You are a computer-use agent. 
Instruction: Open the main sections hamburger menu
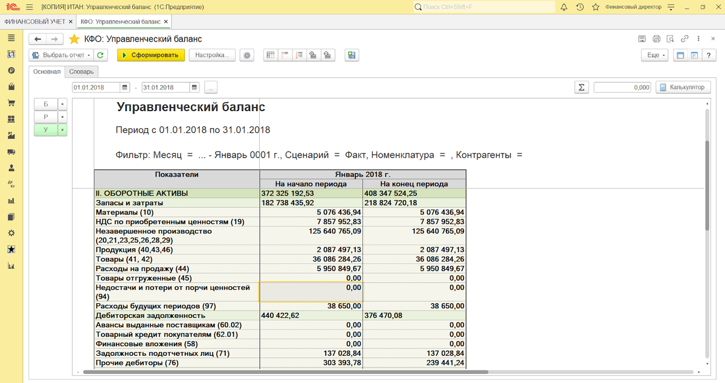[11, 37]
